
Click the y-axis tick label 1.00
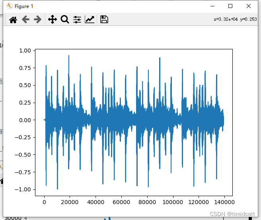click(25, 51)
